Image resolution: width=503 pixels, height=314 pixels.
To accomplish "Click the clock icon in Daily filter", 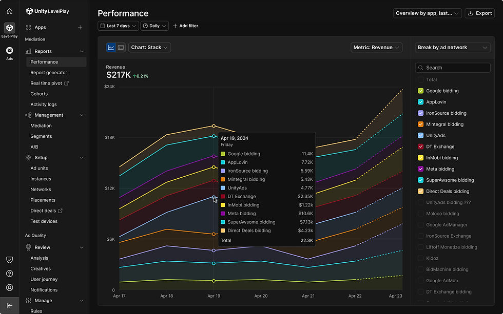I will tap(145, 26).
